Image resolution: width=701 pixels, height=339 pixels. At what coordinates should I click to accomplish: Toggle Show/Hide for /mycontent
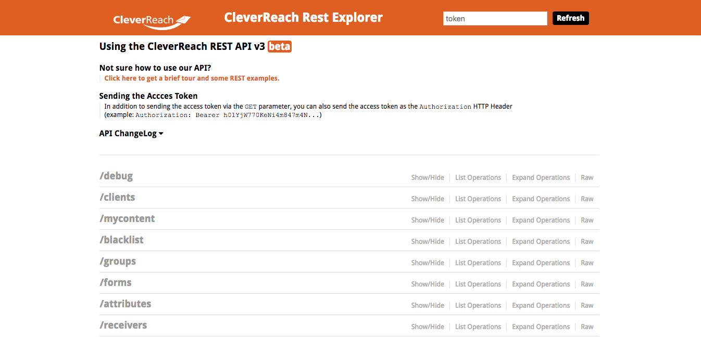pos(428,220)
